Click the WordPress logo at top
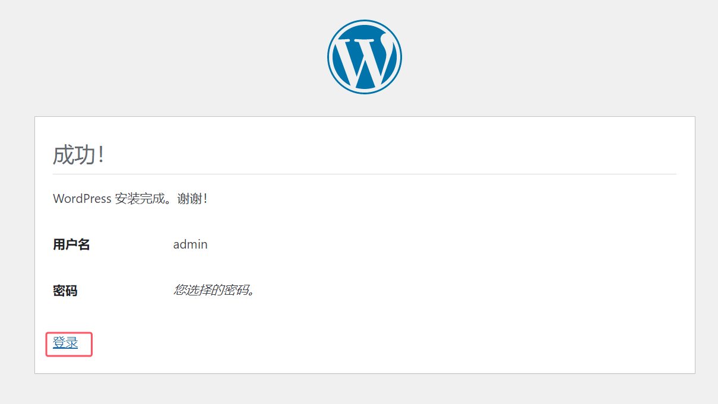 [x=365, y=57]
